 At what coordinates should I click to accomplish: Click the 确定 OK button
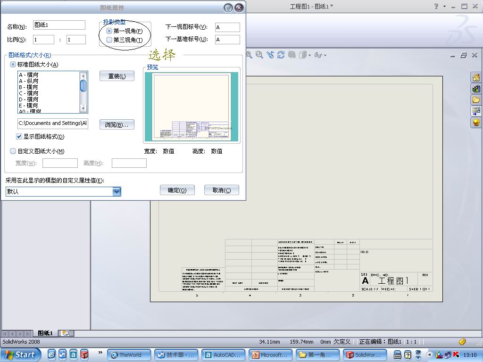[177, 190]
